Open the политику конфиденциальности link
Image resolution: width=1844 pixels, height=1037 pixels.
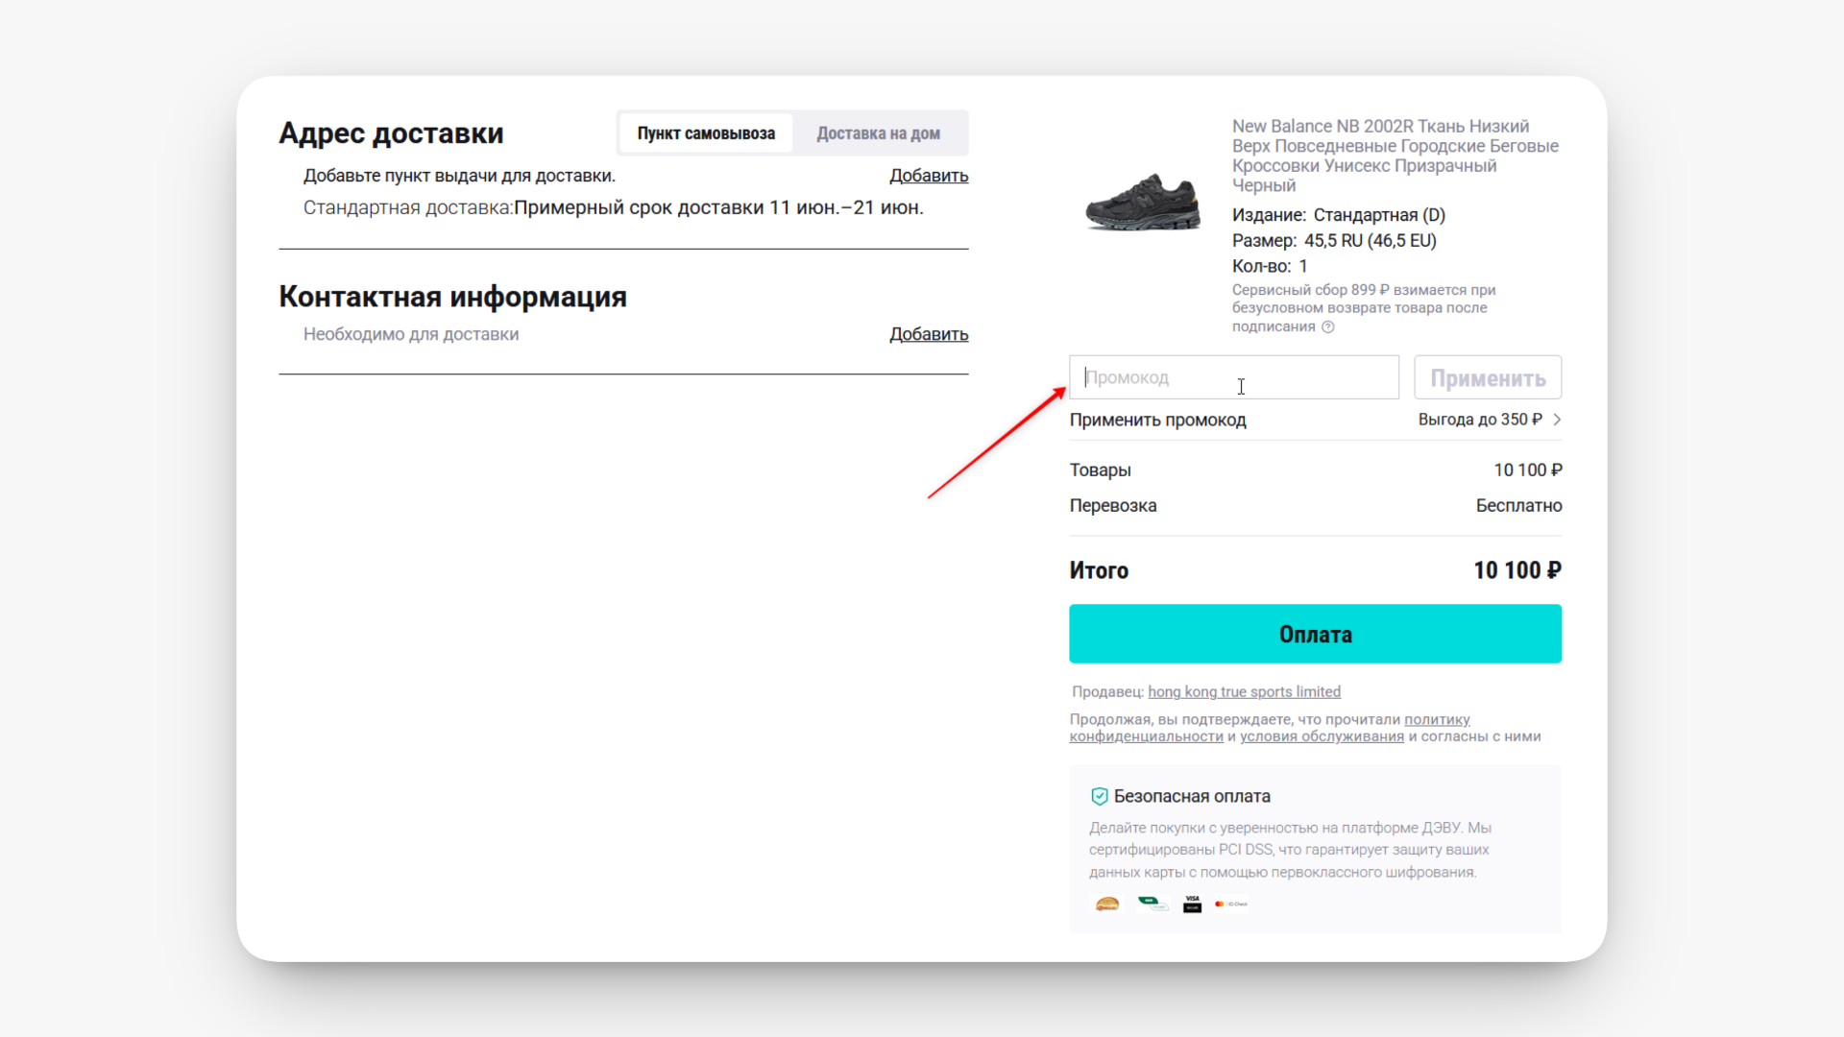point(1270,728)
